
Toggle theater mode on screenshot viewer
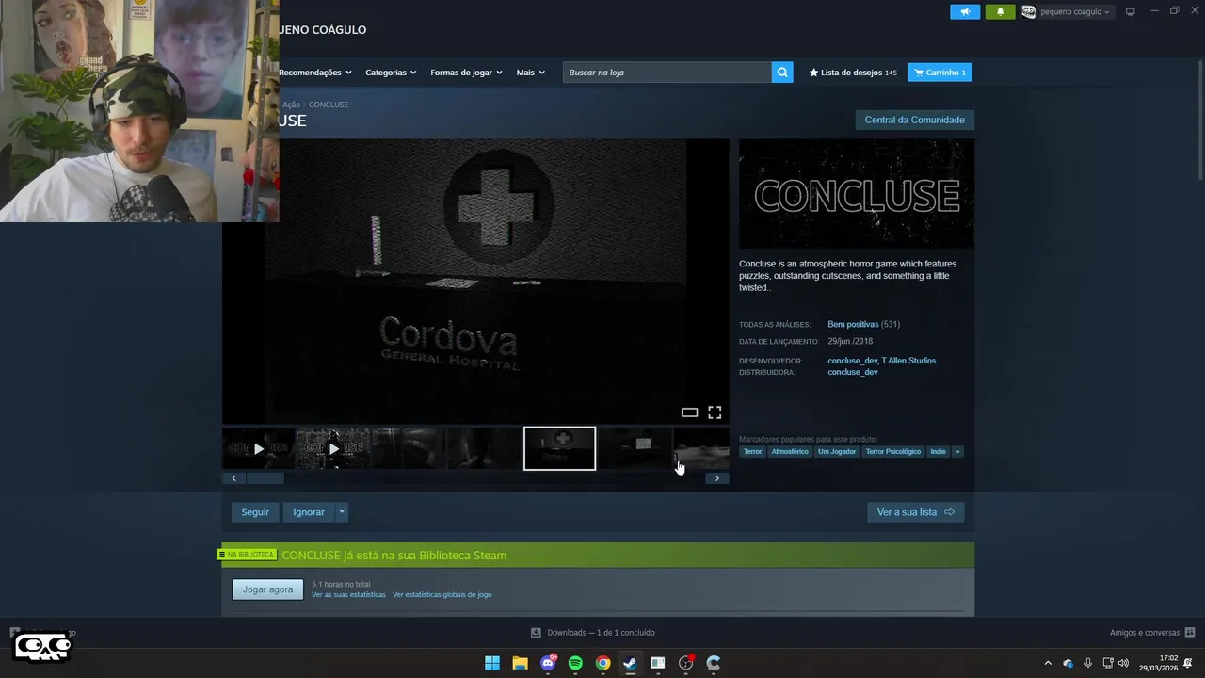click(x=689, y=412)
